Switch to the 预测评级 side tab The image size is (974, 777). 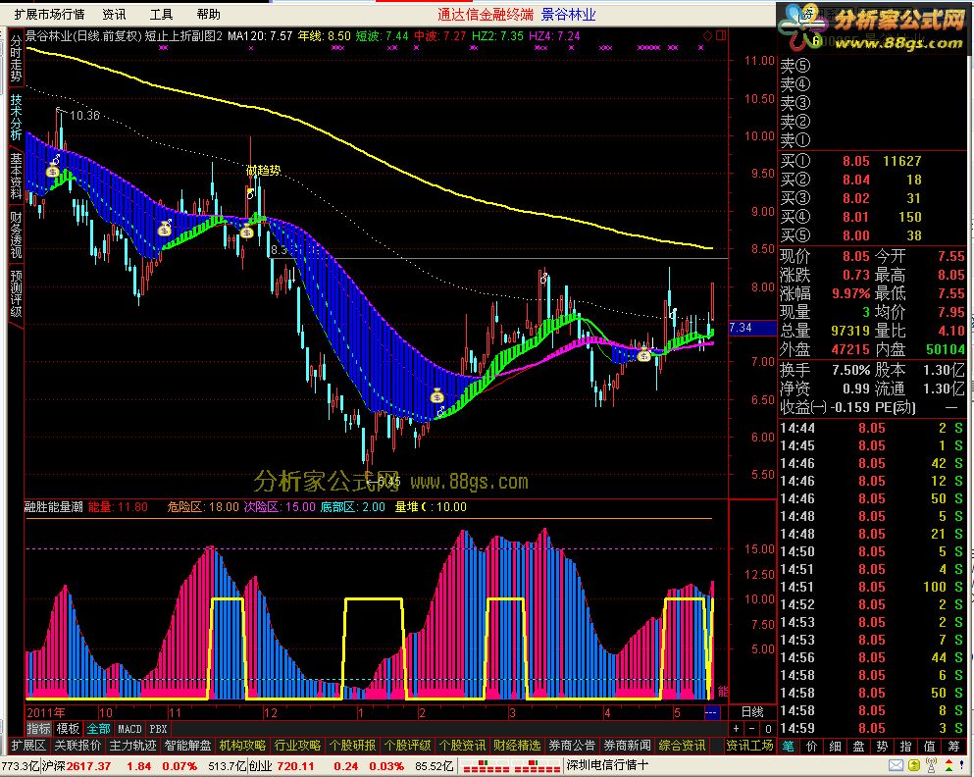pos(16,293)
